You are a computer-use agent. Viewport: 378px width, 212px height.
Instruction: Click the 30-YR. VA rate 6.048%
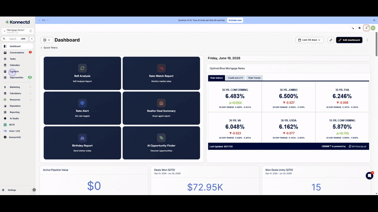[x=235, y=127]
